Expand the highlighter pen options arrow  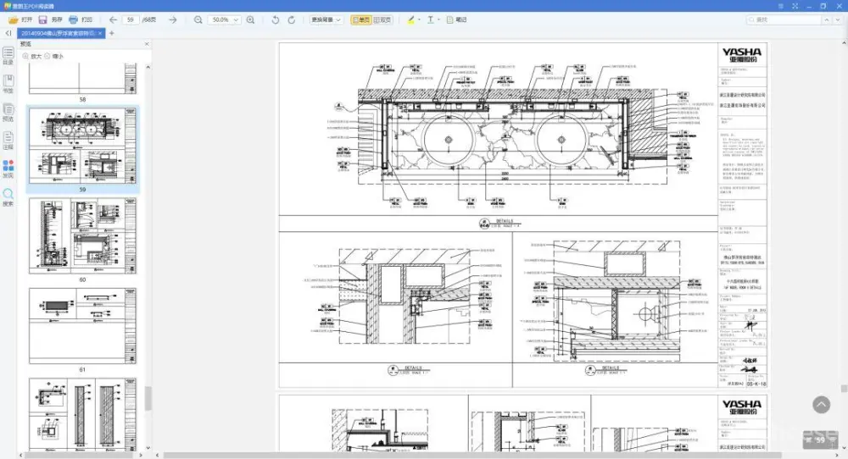[x=419, y=19]
